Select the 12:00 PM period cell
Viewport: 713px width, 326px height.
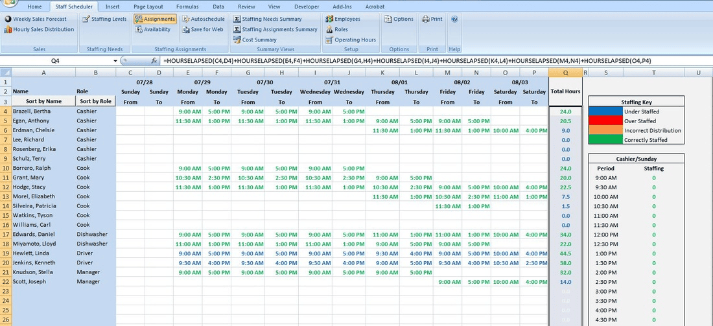[606, 234]
